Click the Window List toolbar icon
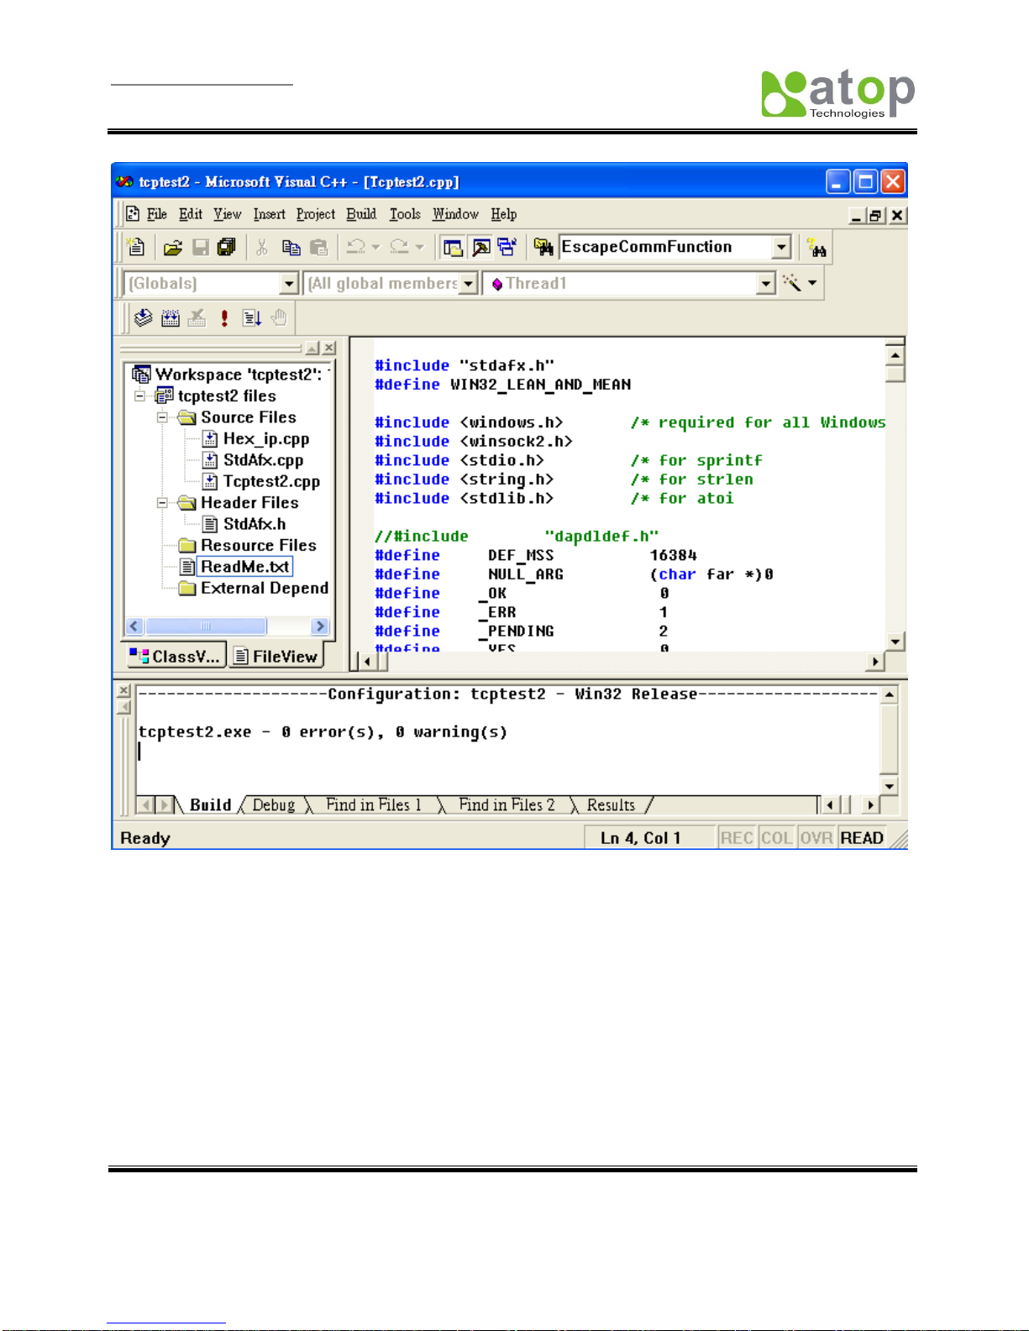This screenshot has height=1331, width=1029. [507, 247]
